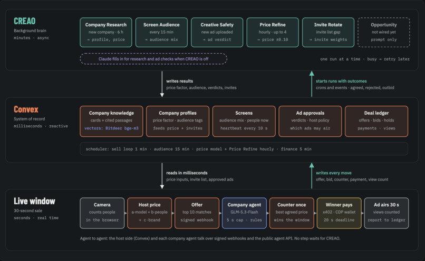425x261 pixels.
Task: Click the Screens card
Action: [x=244, y=121]
